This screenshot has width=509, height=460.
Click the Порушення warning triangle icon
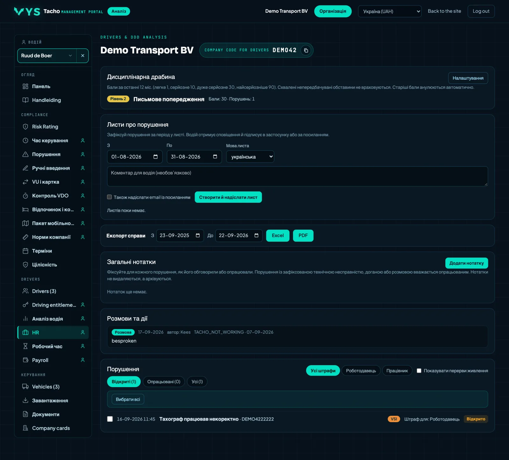pos(25,154)
